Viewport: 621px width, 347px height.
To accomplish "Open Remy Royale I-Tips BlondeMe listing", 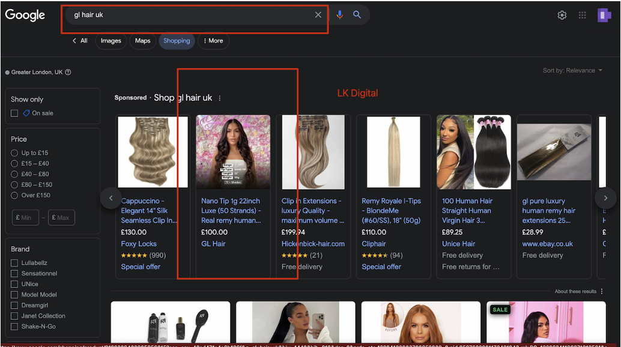I will pyautogui.click(x=392, y=211).
